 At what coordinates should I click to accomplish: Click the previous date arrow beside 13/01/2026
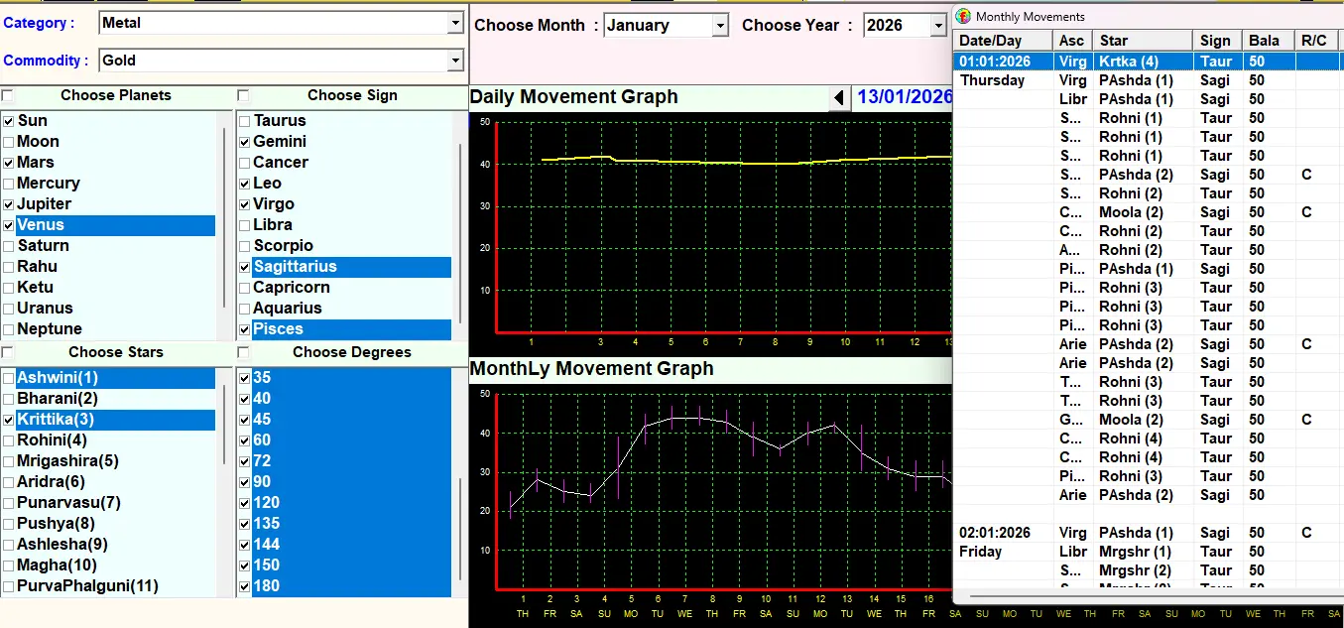(840, 97)
